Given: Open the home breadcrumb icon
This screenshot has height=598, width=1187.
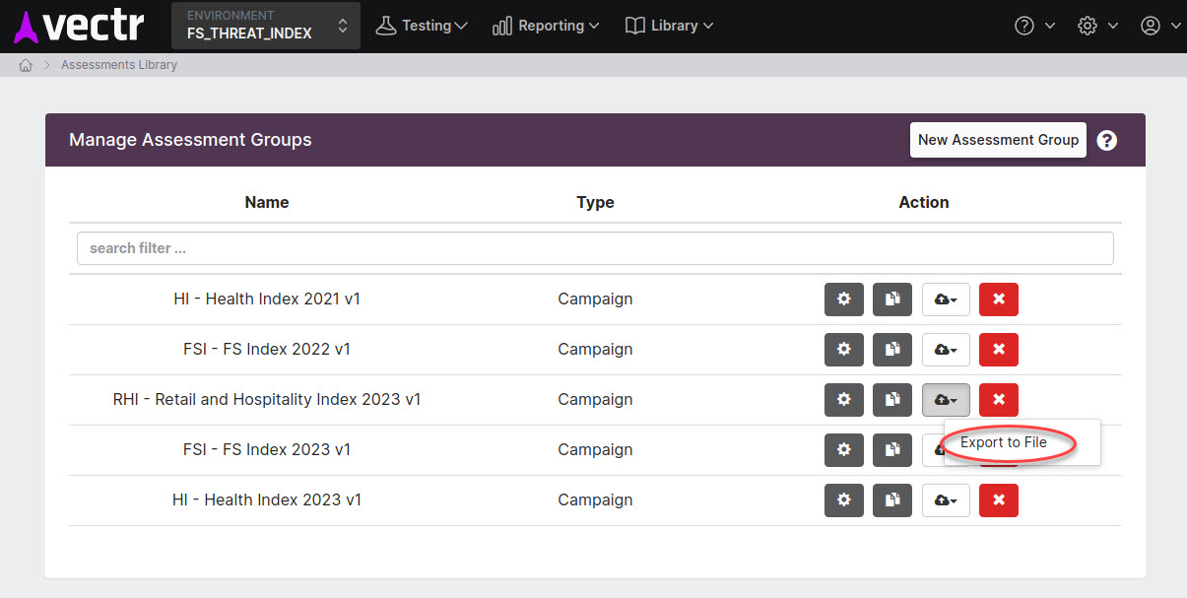Looking at the screenshot, I should click(27, 65).
